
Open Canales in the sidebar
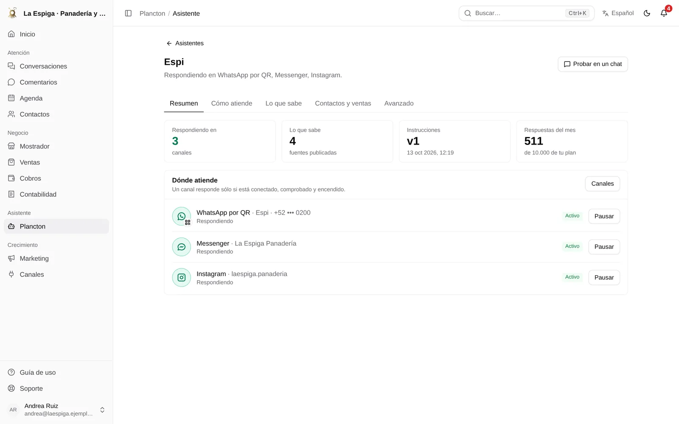[56, 275]
